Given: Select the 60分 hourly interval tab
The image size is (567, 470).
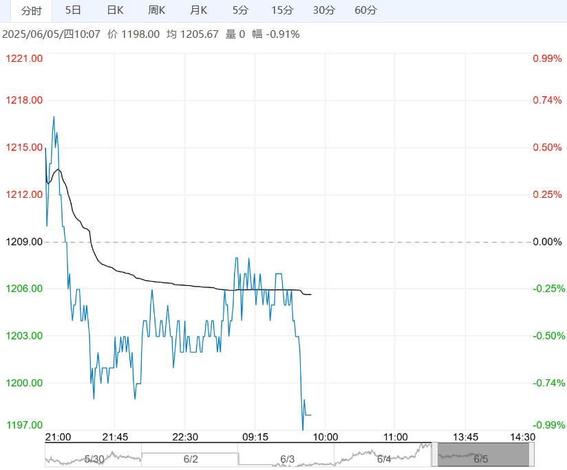Looking at the screenshot, I should pos(365,10).
